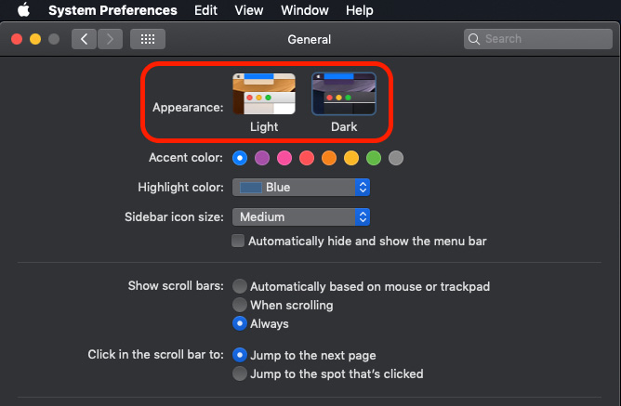621x406 pixels.
Task: Open the Help menu
Action: click(x=359, y=10)
